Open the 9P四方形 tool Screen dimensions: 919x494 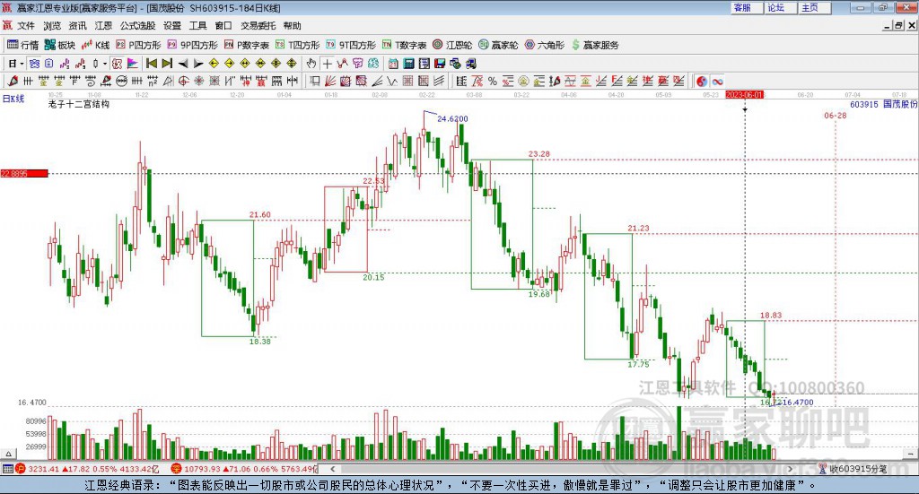coord(192,45)
